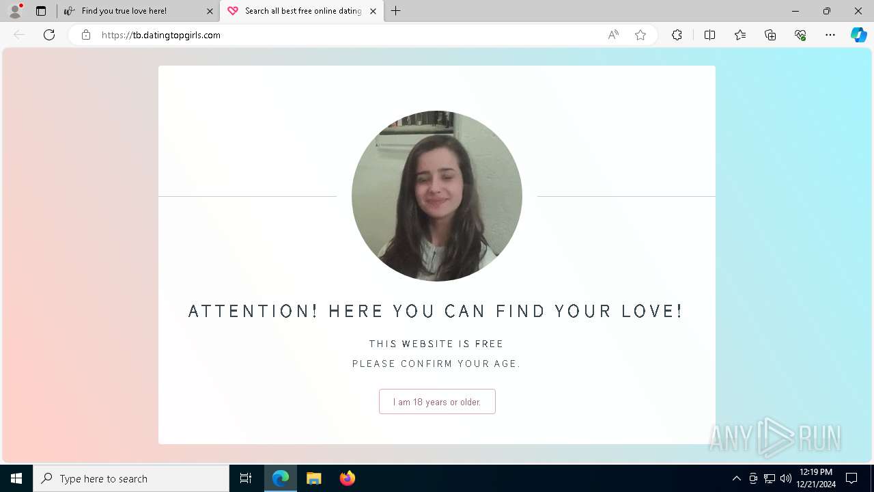Minimize the browser window
This screenshot has height=492, width=874.
(x=795, y=11)
